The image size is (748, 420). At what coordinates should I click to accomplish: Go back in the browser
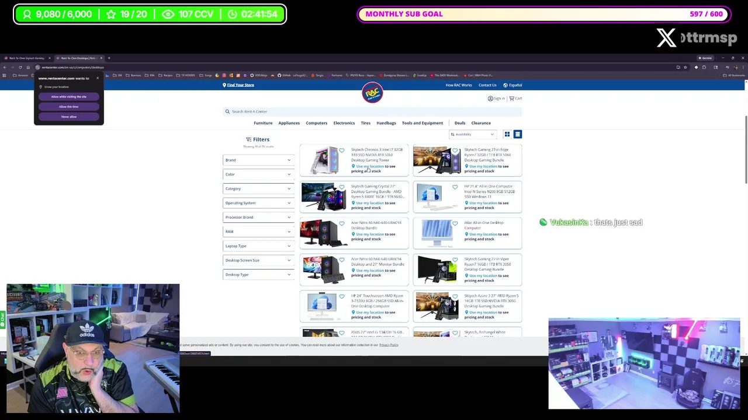coord(5,67)
